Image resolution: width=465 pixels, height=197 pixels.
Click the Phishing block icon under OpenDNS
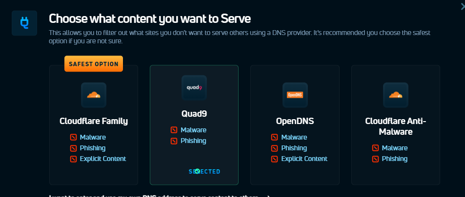click(x=275, y=148)
